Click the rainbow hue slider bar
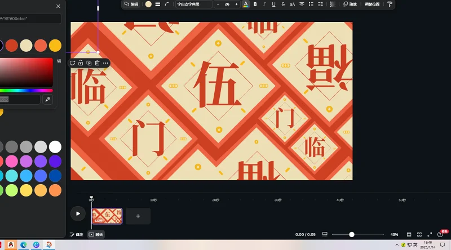The height and width of the screenshot is (250, 451). point(26,91)
